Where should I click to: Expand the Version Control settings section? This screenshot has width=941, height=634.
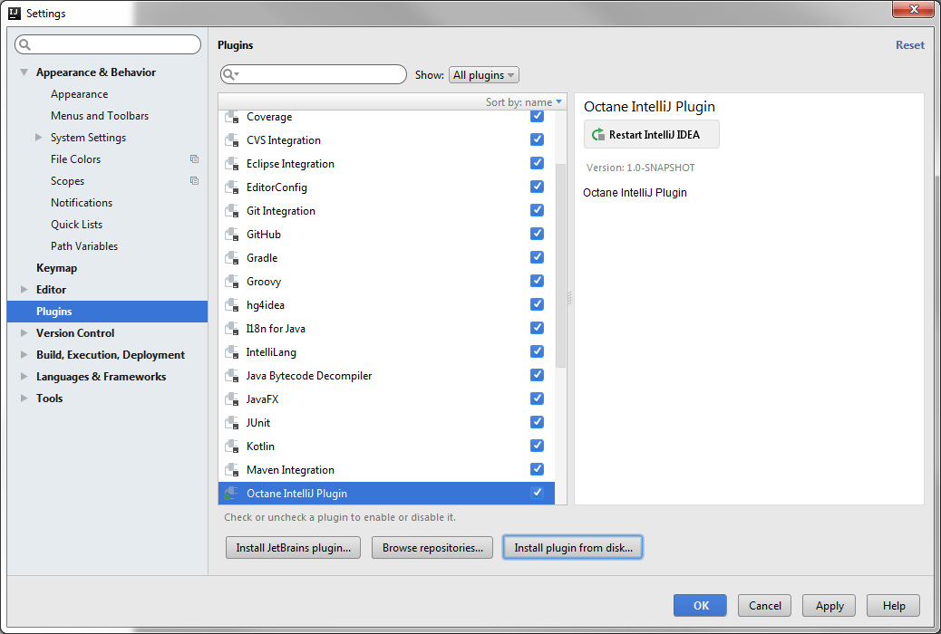[x=24, y=333]
